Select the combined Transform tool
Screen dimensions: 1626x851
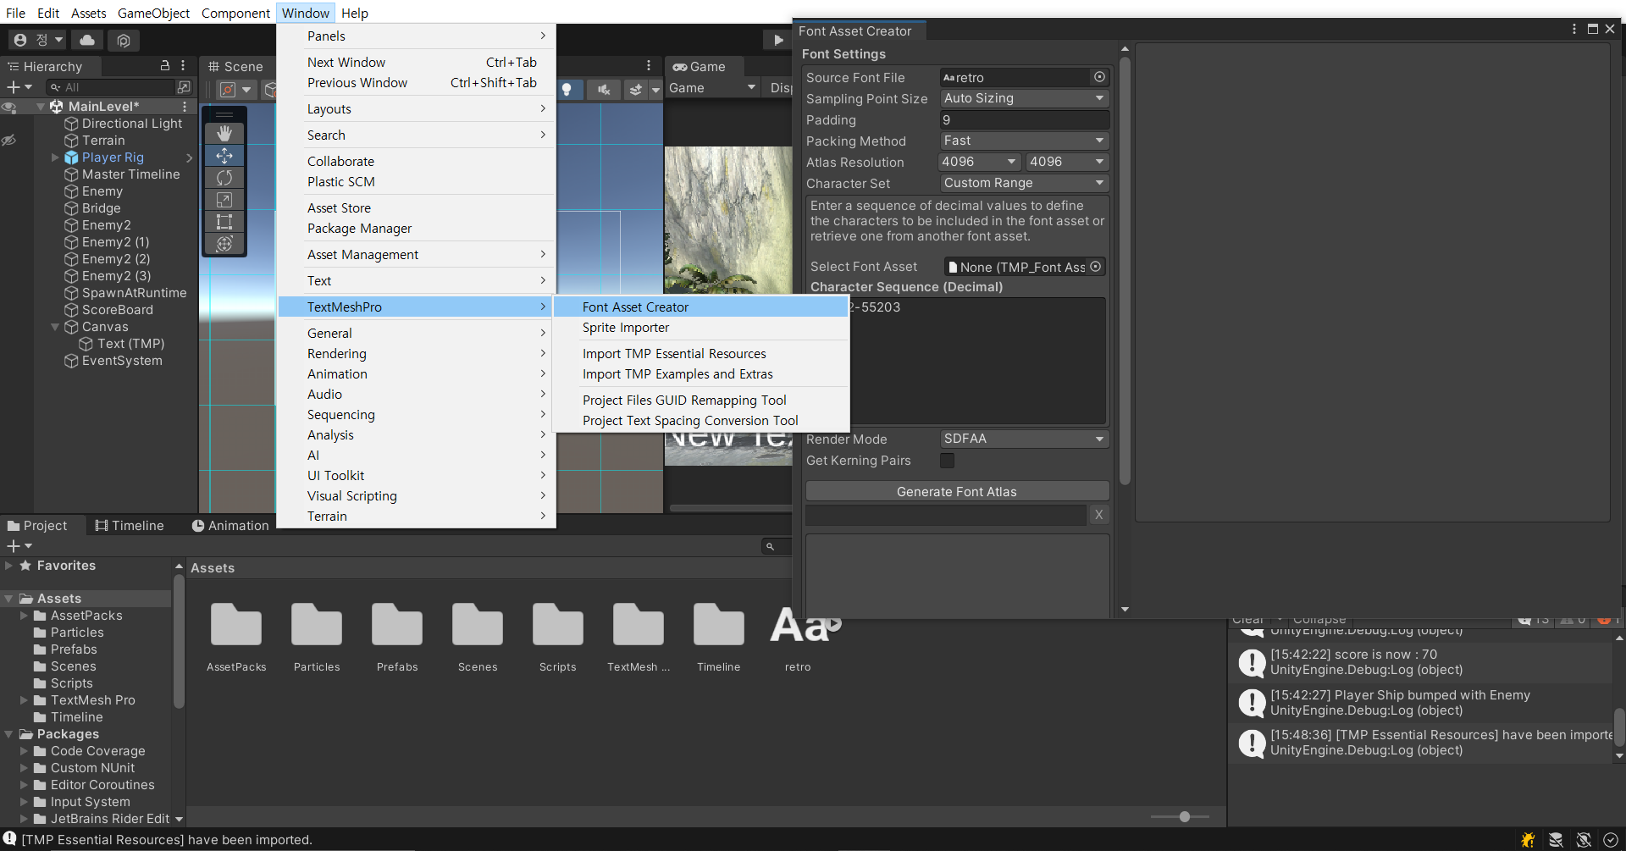224,244
